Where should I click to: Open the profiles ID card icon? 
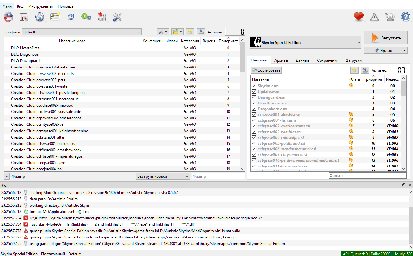[55, 17]
